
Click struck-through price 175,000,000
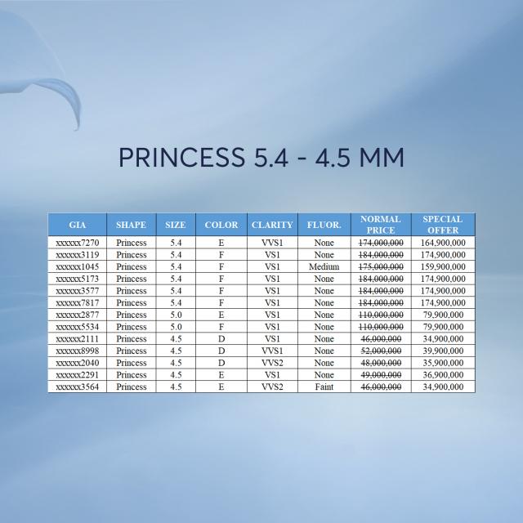(x=381, y=267)
